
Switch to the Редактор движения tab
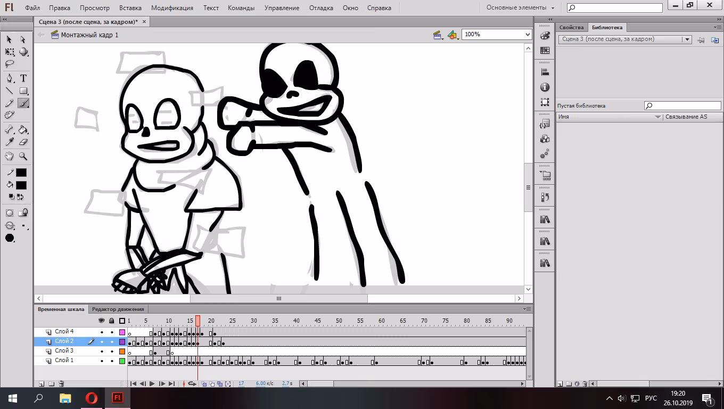[x=118, y=309]
